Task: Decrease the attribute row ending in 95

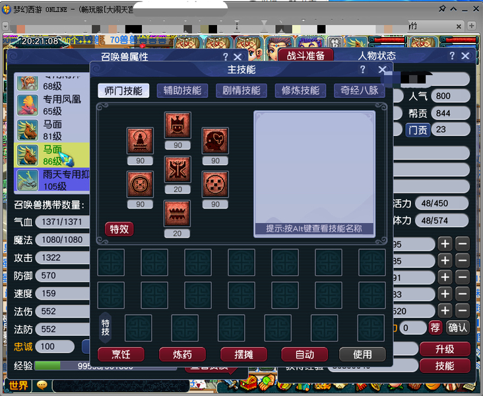Action: point(463,244)
